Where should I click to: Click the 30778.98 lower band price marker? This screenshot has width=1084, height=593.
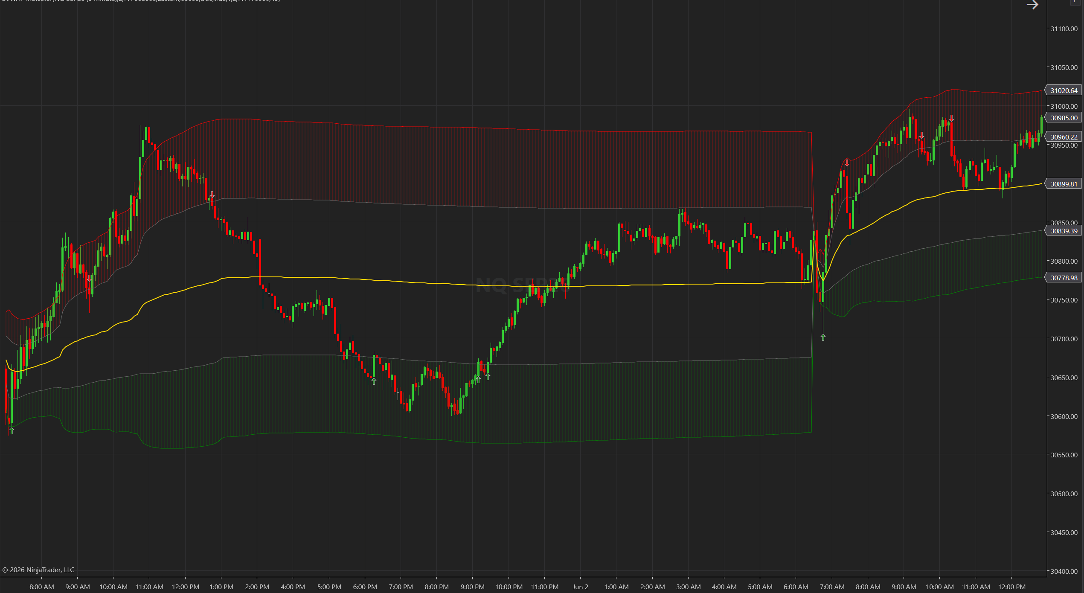click(x=1063, y=278)
